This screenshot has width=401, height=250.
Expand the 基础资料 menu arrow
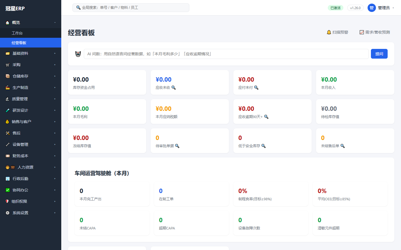[55, 53]
